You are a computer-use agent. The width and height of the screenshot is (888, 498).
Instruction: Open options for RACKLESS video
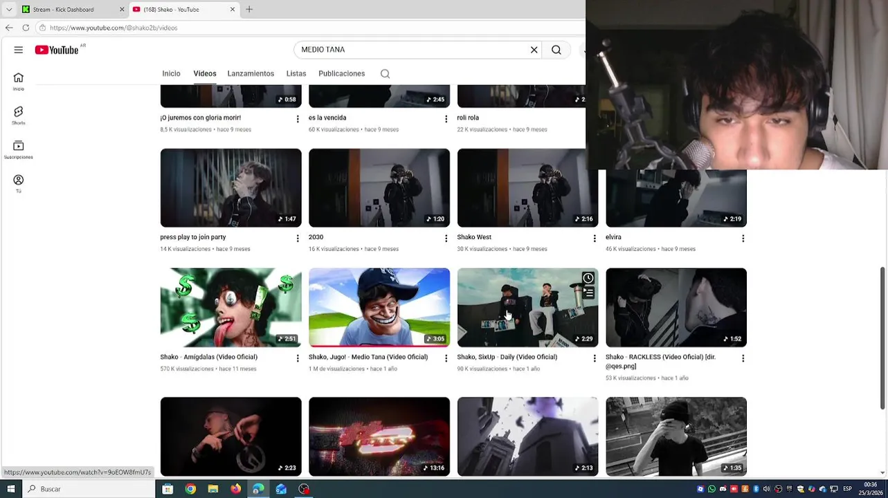coord(743,358)
